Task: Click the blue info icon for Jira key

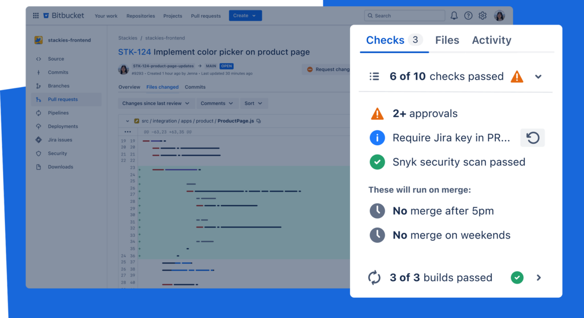Action: click(377, 138)
